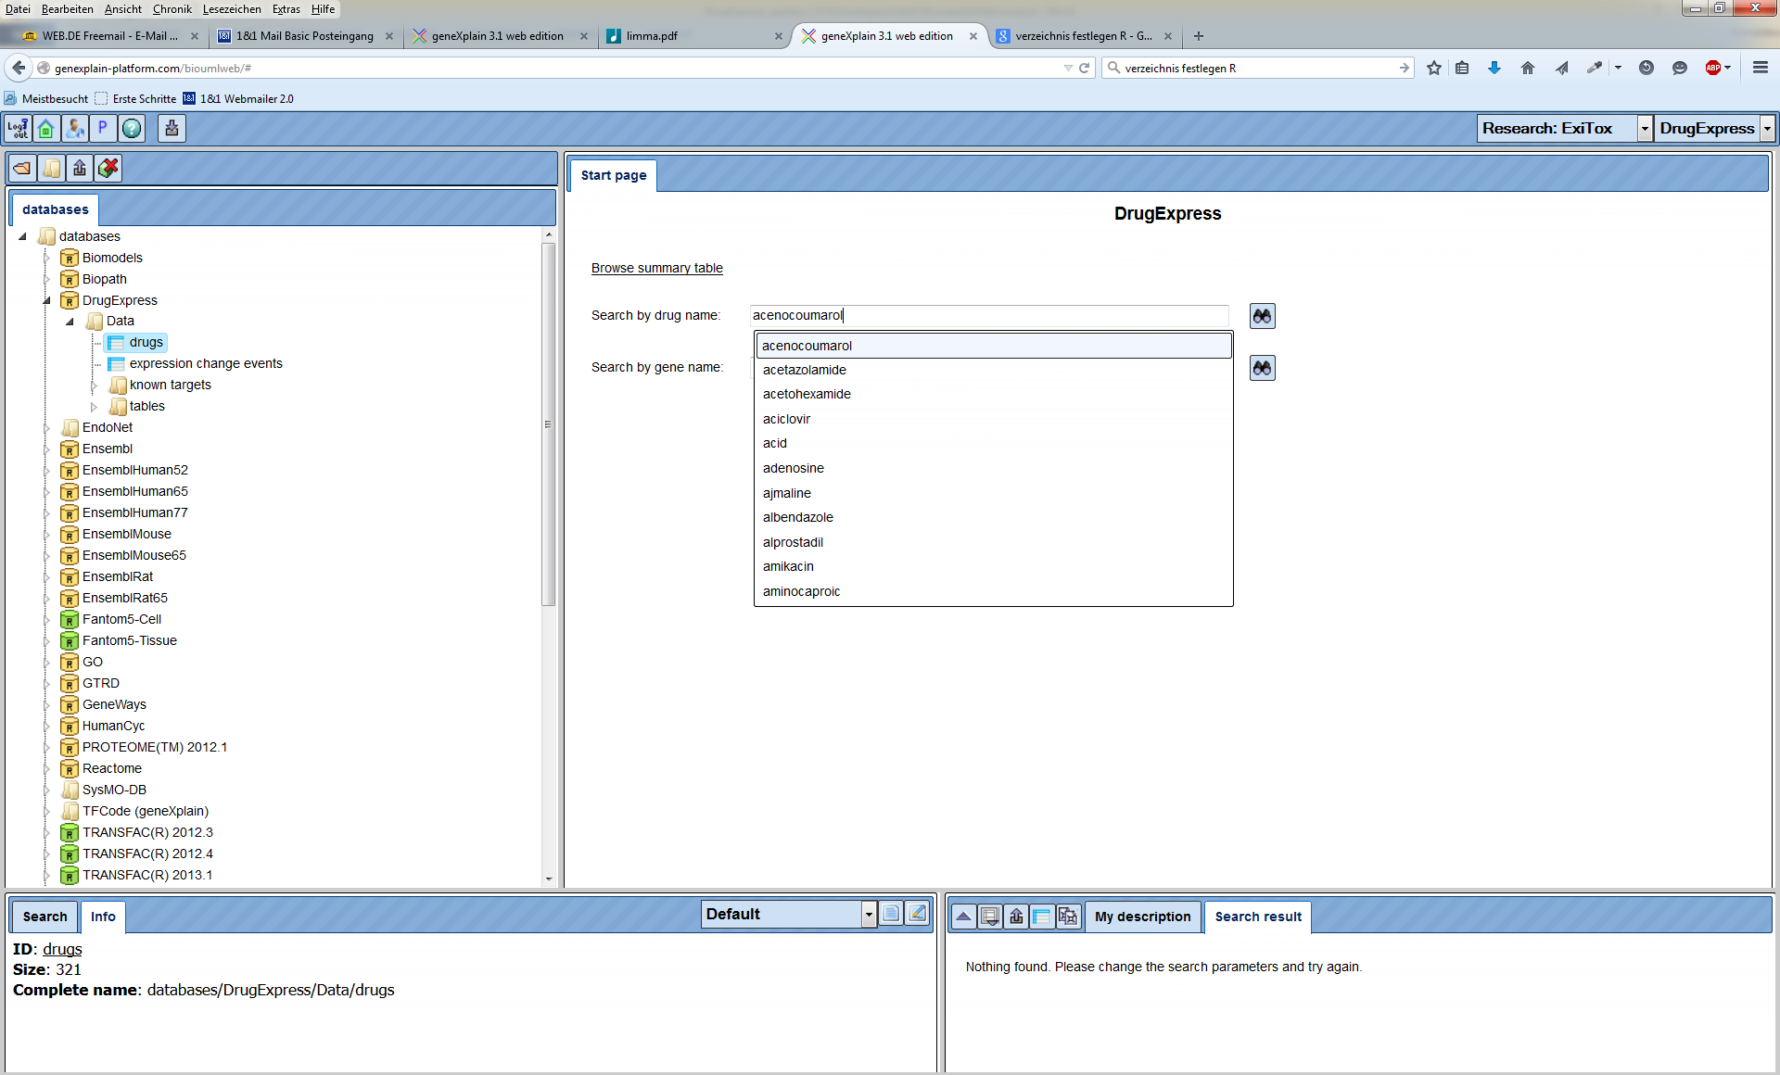This screenshot has height=1075, width=1780.
Task: Click the Firefox URL address bar
Action: [x=556, y=68]
